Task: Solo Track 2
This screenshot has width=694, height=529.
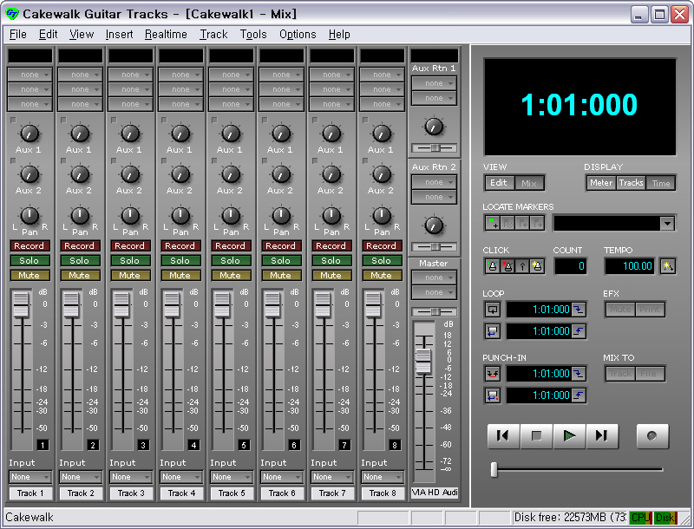Action: 80,260
